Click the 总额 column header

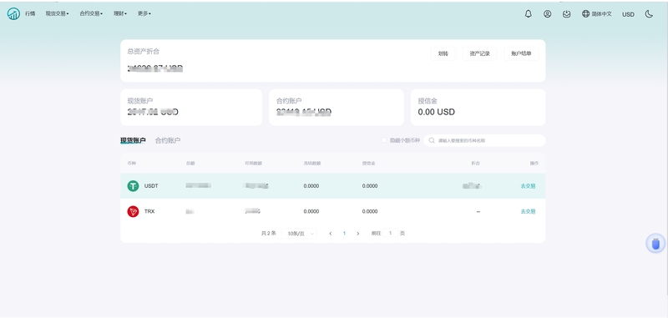(190, 164)
